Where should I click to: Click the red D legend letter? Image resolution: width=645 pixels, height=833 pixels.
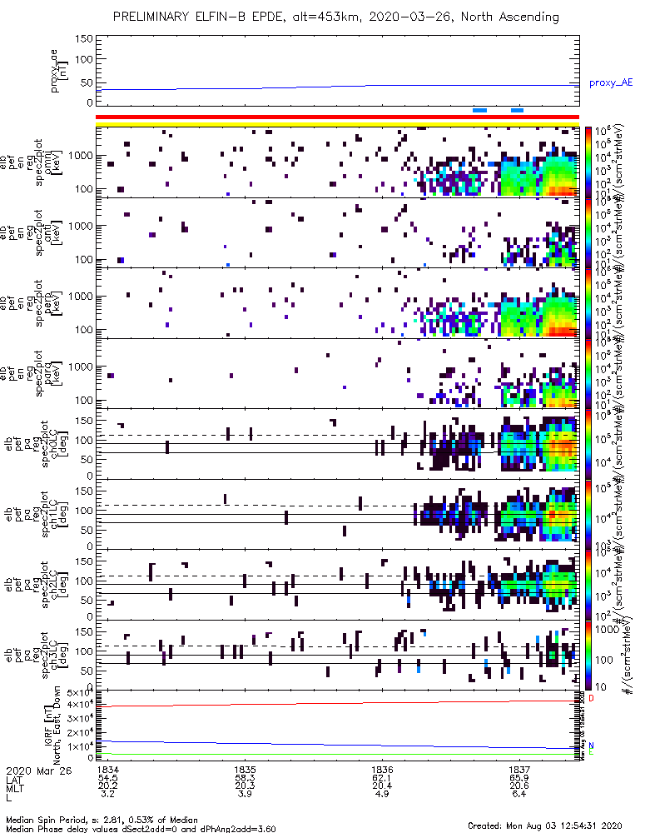pos(592,697)
